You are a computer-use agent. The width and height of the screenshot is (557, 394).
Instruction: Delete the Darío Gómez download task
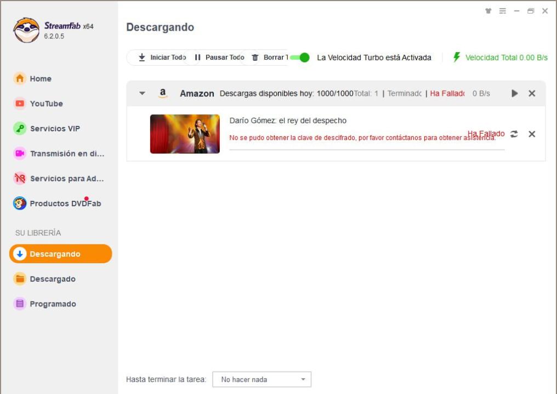pyautogui.click(x=532, y=134)
